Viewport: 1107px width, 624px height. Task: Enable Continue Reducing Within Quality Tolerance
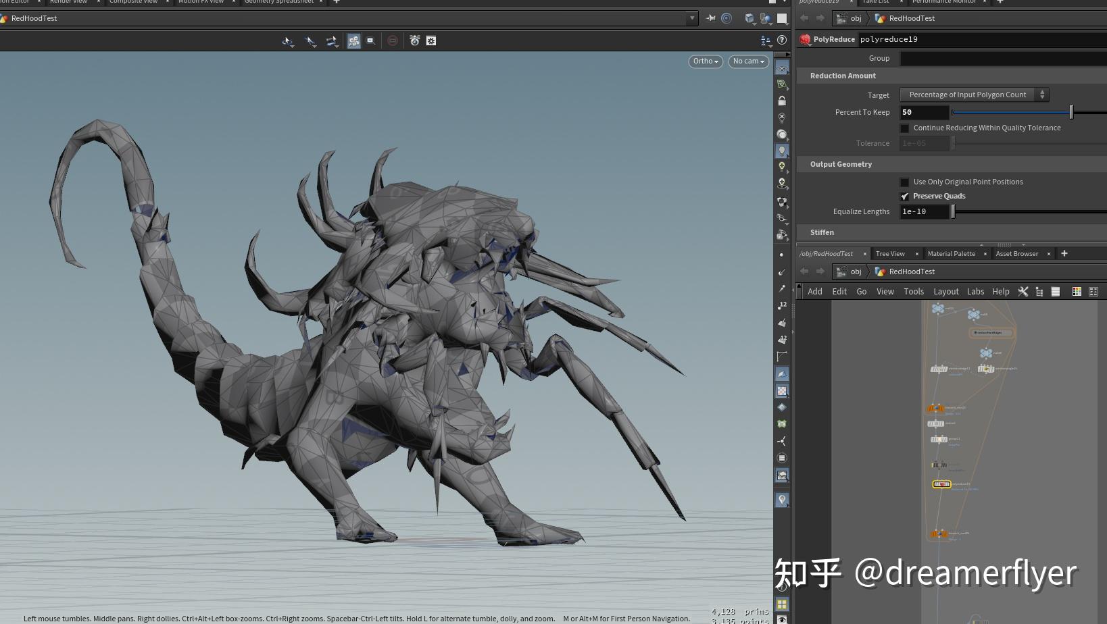(x=904, y=128)
